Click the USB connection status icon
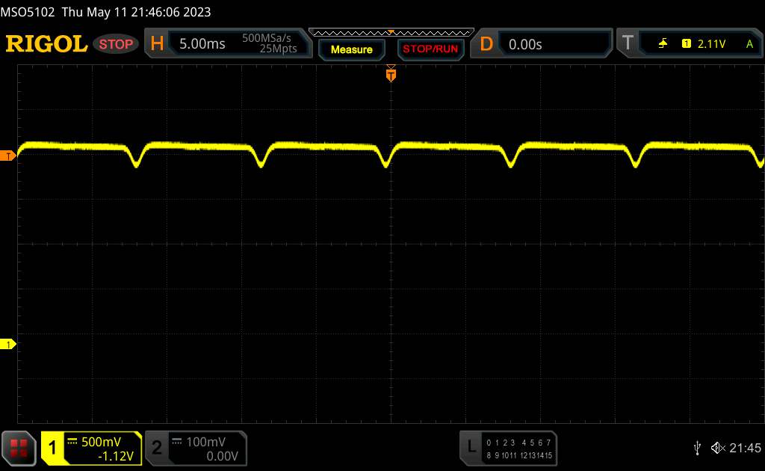 pos(697,448)
